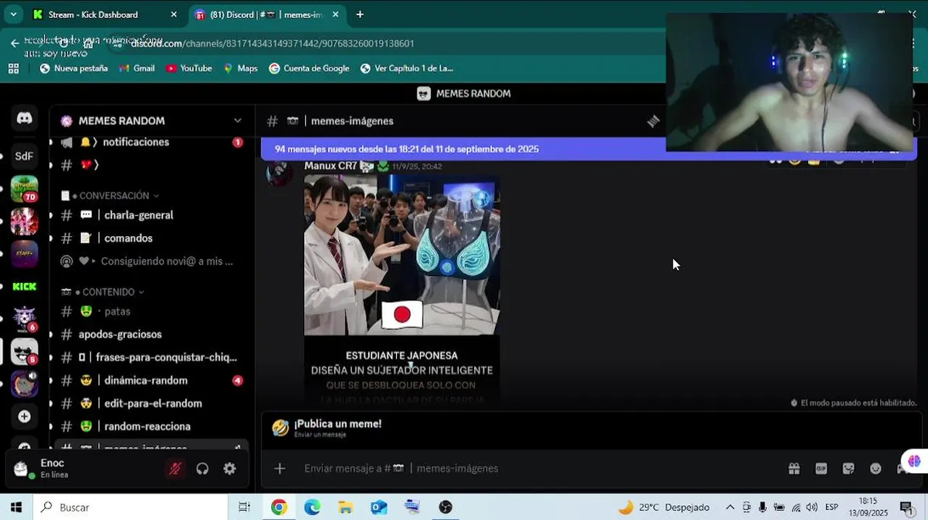Open the sticker picker
This screenshot has width=928, height=520.
848,469
